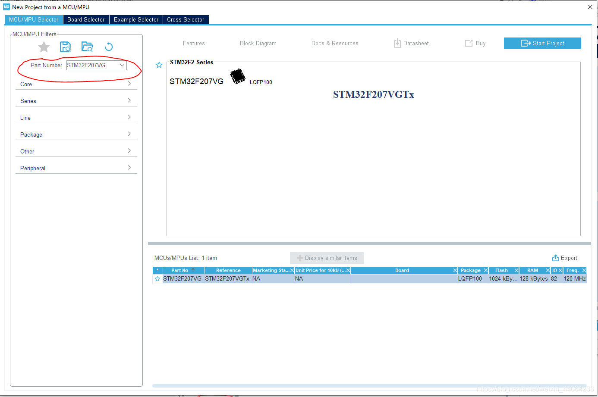Remove the Marketing Status column
Image resolution: width=598 pixels, height=397 pixels.
(292, 270)
